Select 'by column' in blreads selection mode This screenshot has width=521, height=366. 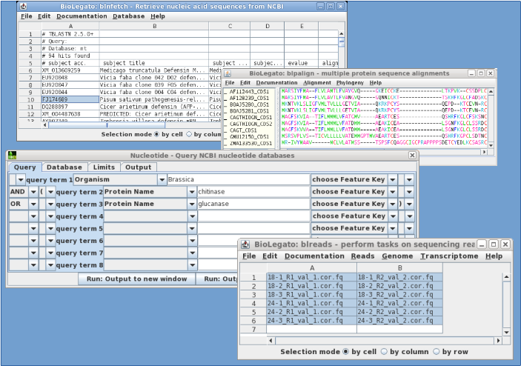[383, 351]
